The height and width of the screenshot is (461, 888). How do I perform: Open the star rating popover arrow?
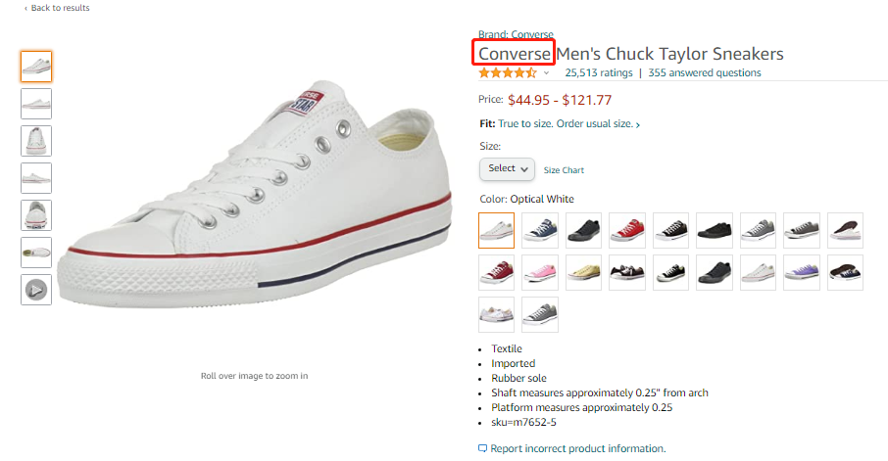[x=547, y=73]
